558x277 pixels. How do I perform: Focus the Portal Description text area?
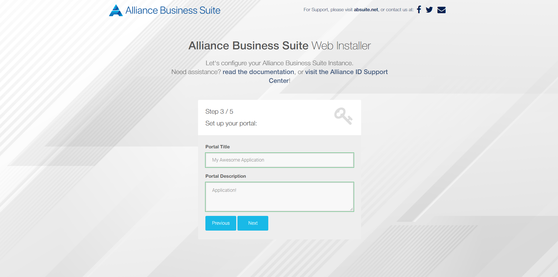[279, 197]
